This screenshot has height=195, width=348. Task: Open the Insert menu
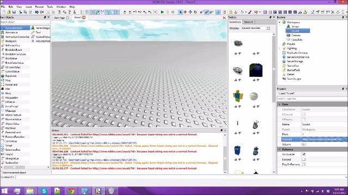(29, 7)
